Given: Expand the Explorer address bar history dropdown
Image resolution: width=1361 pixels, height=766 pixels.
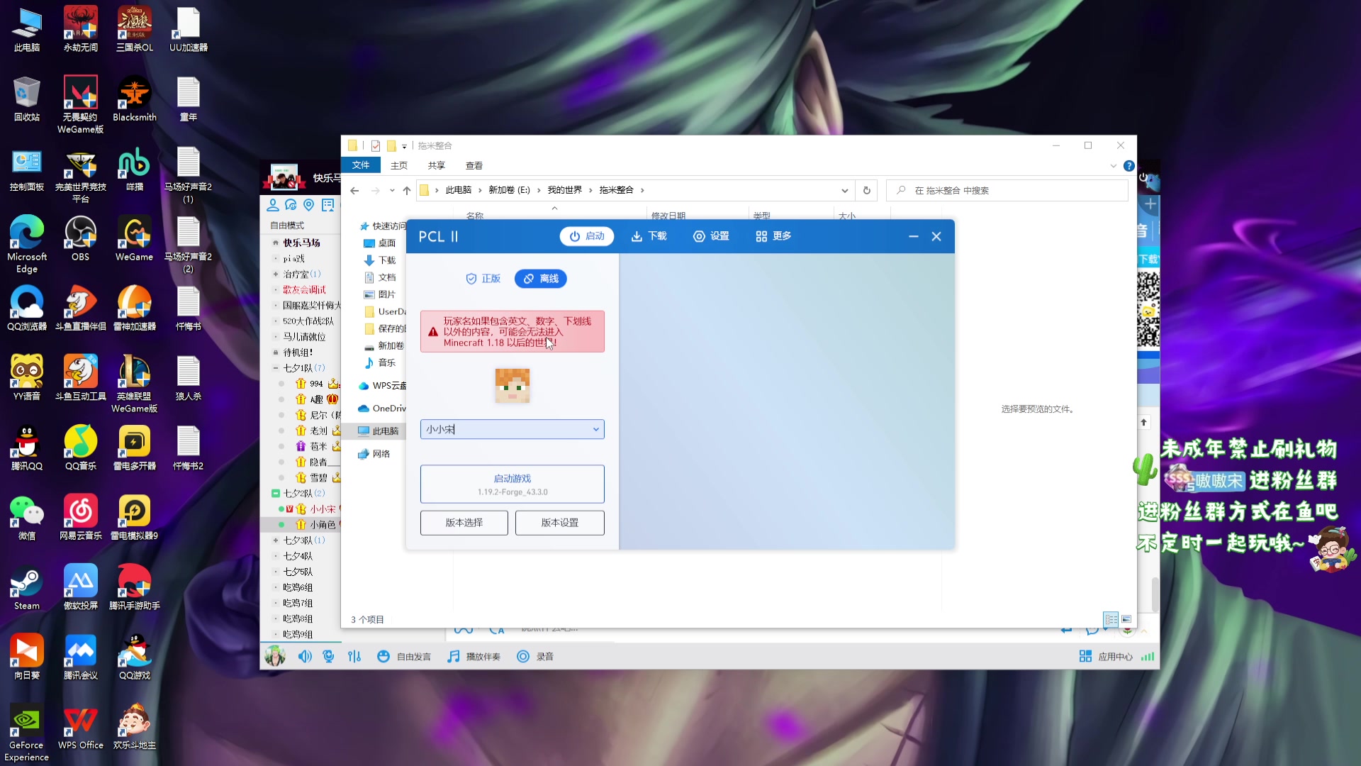Looking at the screenshot, I should pos(844,190).
